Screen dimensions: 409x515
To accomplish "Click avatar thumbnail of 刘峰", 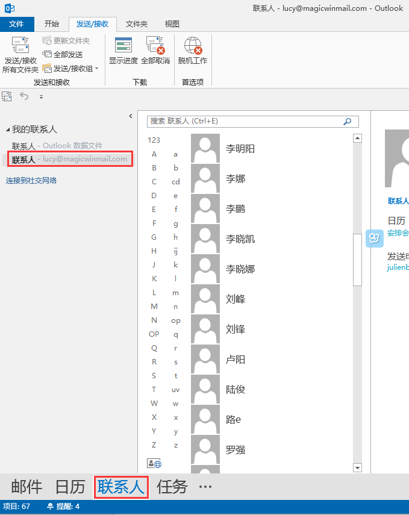I will (205, 299).
